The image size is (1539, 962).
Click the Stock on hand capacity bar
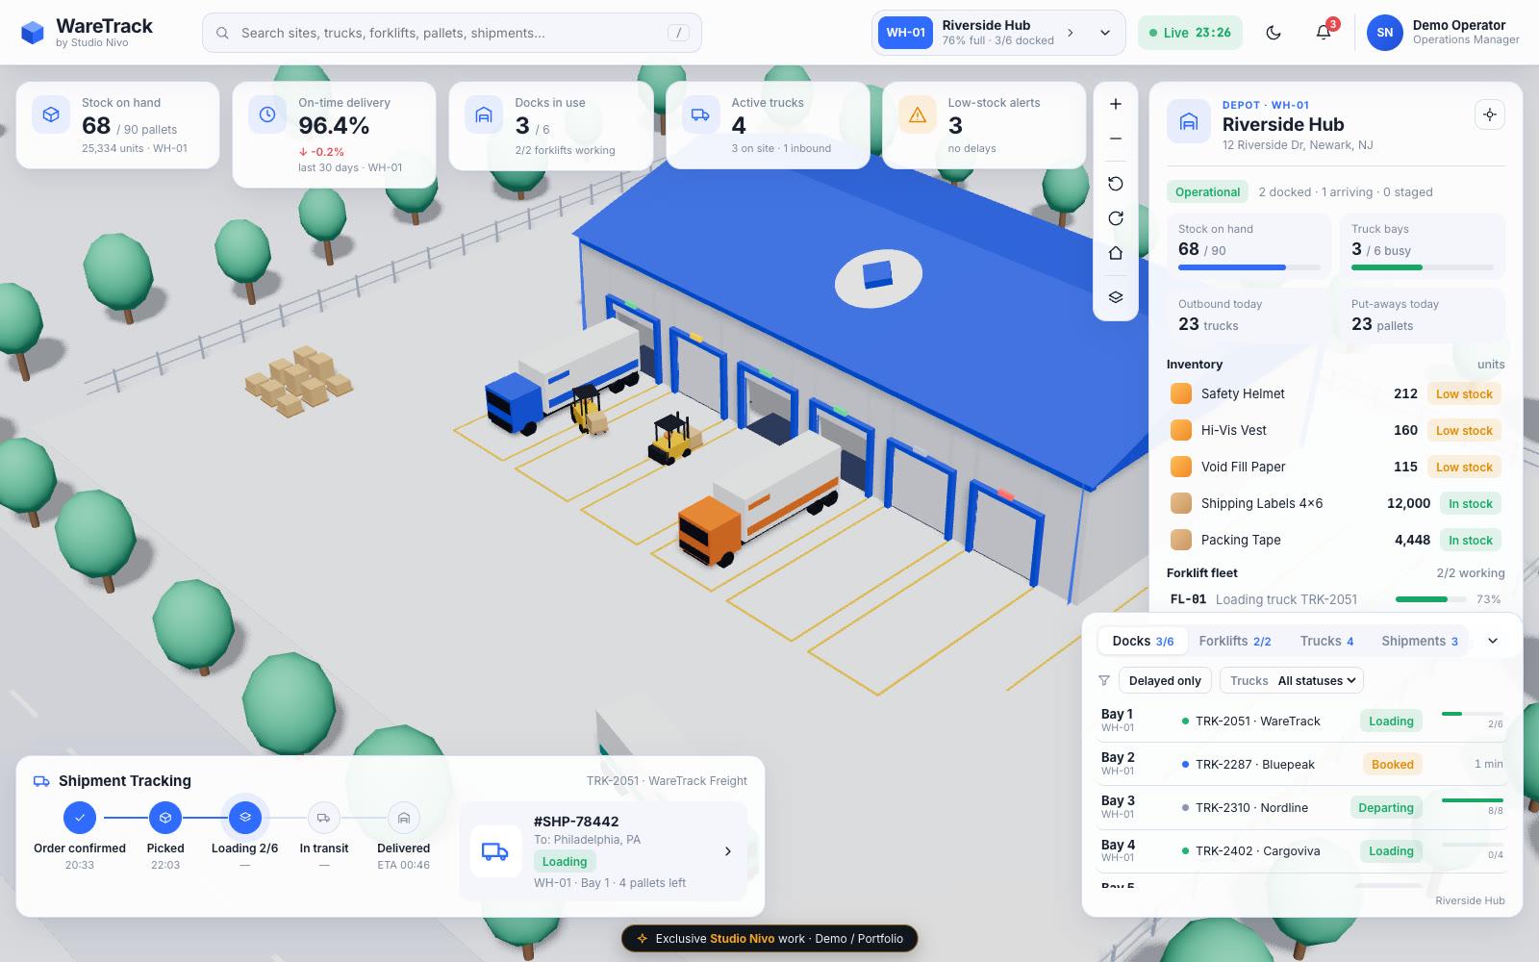click(x=1249, y=267)
